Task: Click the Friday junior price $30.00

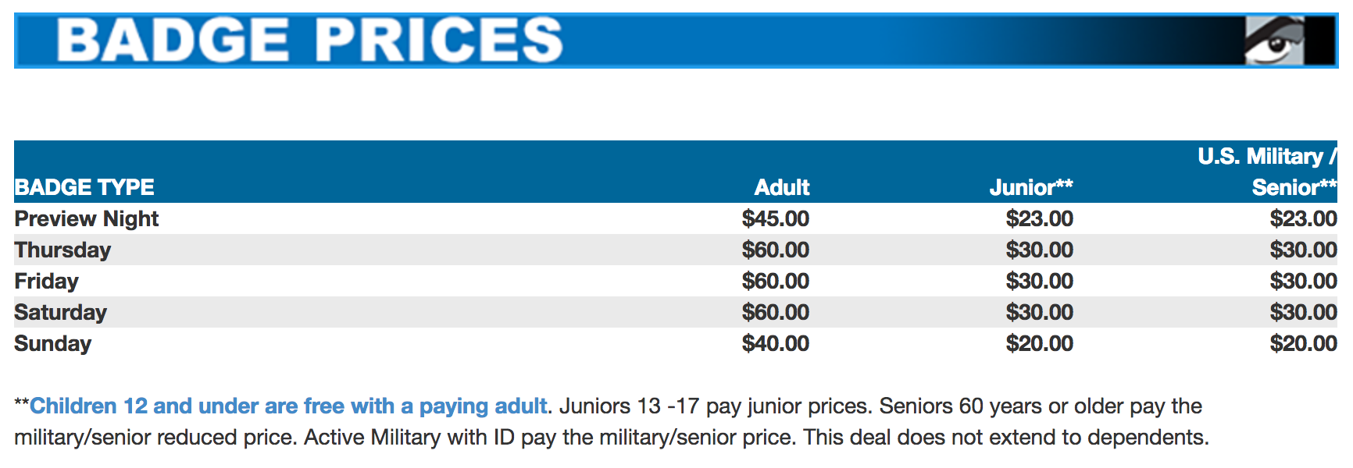Action: coord(1040,281)
